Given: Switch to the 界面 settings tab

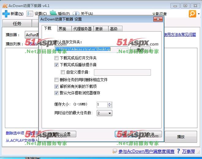Looking at the screenshot, I should click(x=64, y=29).
